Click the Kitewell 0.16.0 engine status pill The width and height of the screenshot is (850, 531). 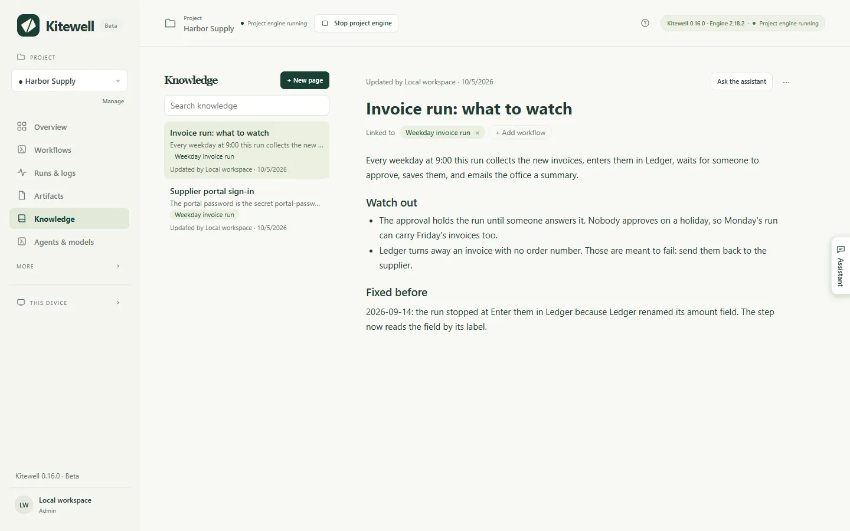pos(743,23)
